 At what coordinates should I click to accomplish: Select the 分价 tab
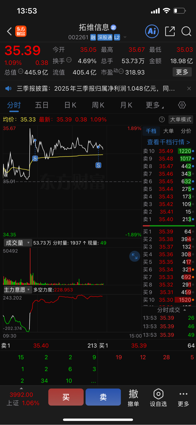186,131
